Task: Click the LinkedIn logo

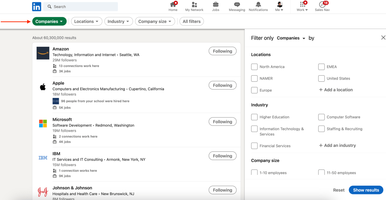Action: click(x=37, y=6)
